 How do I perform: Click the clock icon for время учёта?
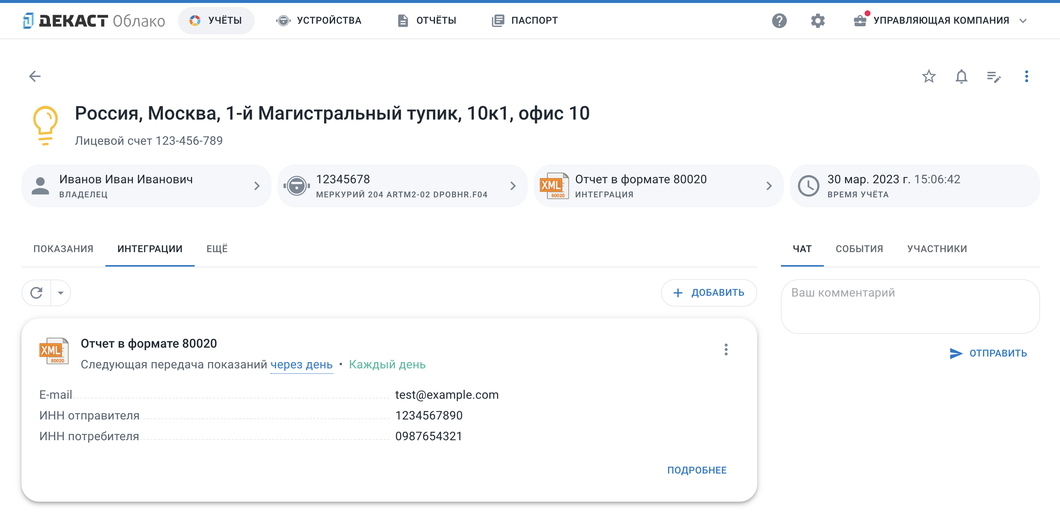click(809, 186)
